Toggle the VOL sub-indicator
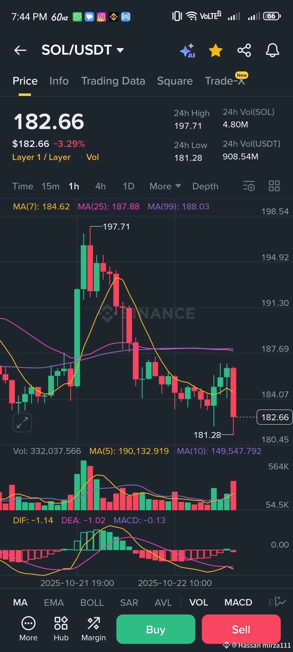Viewport: 293px width, 652px height. tap(199, 603)
